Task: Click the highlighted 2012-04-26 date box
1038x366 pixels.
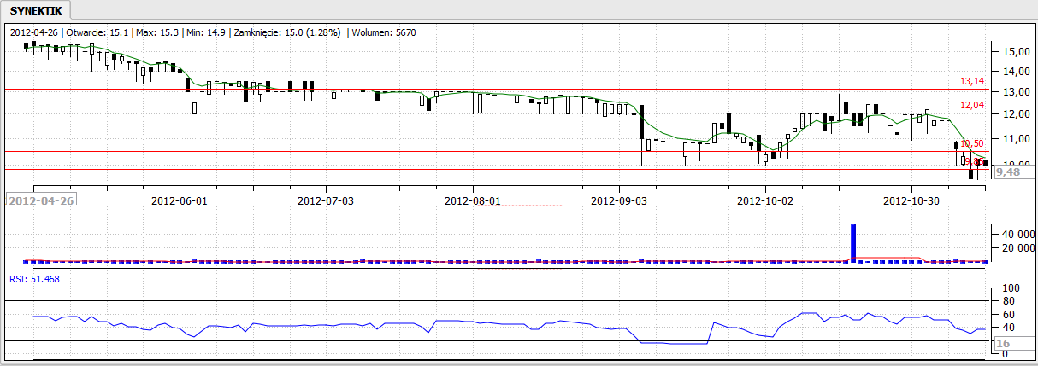Action: 41,200
